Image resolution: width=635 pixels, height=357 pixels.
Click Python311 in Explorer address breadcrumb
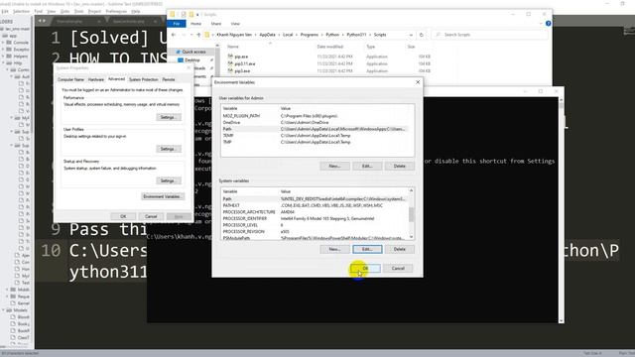point(356,35)
